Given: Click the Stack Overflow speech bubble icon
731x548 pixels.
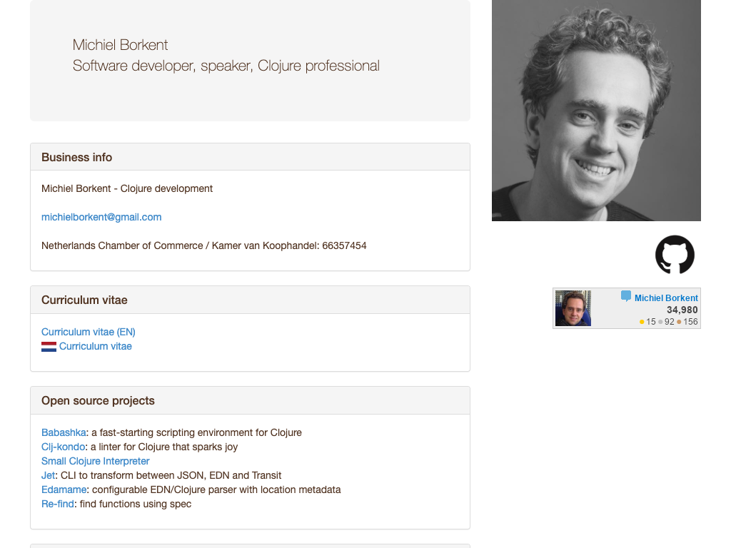Looking at the screenshot, I should tap(626, 296).
